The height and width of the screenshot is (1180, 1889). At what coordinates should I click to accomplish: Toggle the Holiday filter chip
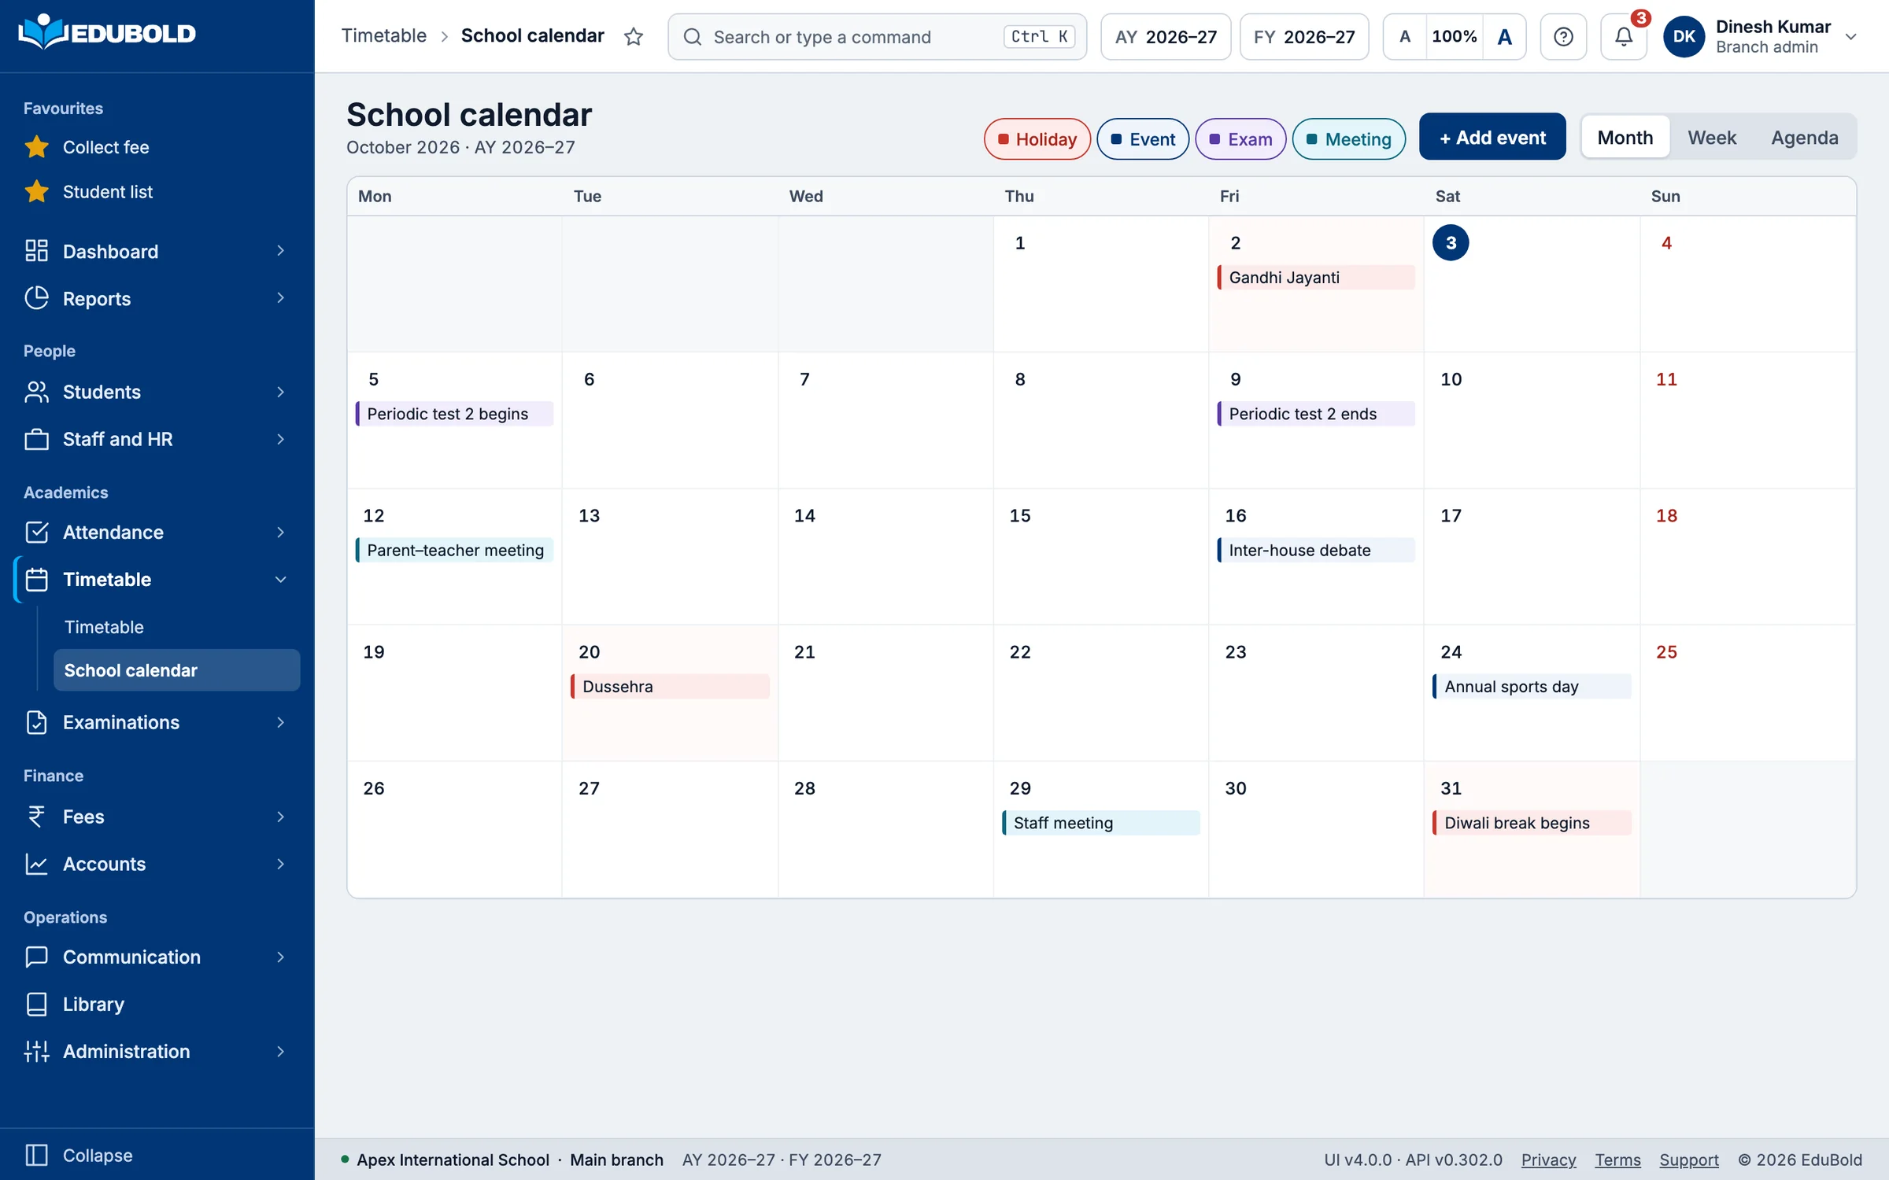point(1037,139)
